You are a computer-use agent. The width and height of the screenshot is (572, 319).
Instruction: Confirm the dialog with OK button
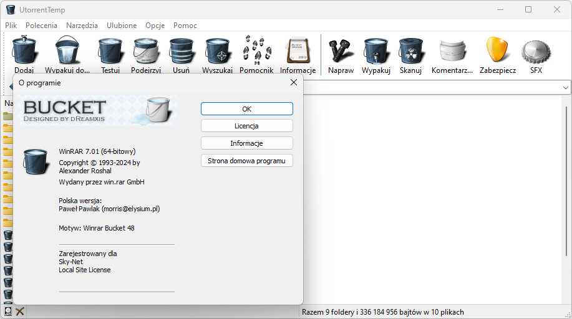pos(246,108)
